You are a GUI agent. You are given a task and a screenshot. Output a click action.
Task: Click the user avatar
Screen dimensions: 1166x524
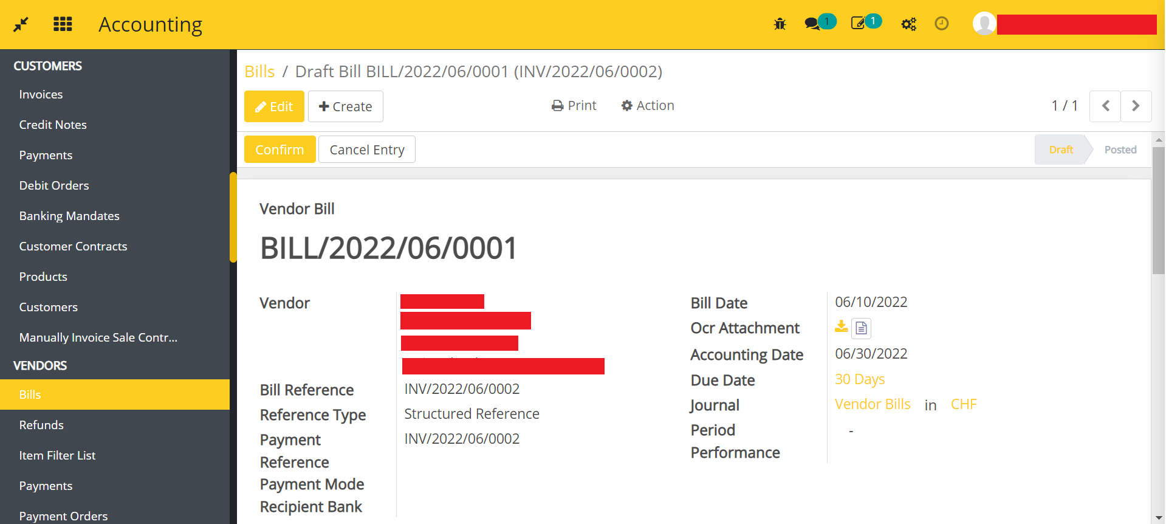pos(984,24)
